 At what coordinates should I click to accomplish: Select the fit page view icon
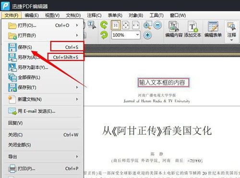pos(126,25)
